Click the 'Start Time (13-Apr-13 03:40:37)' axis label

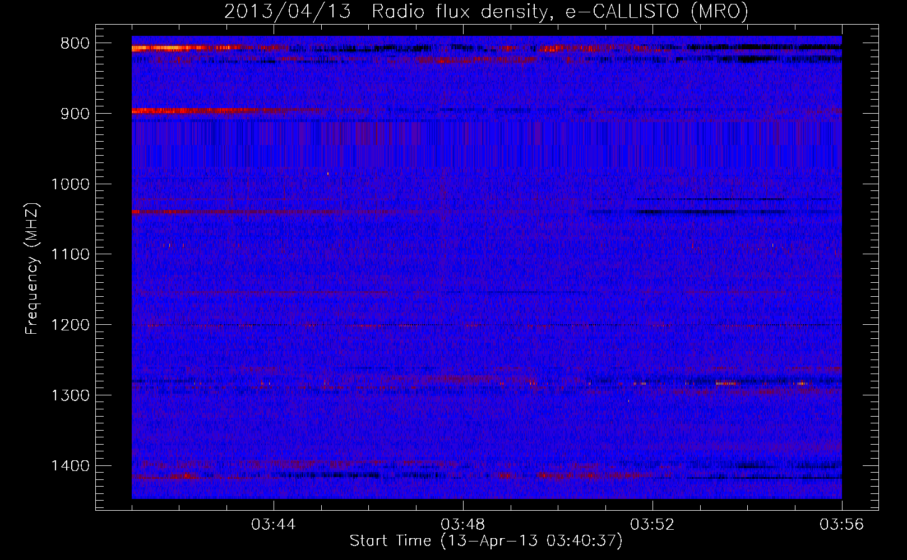click(486, 541)
